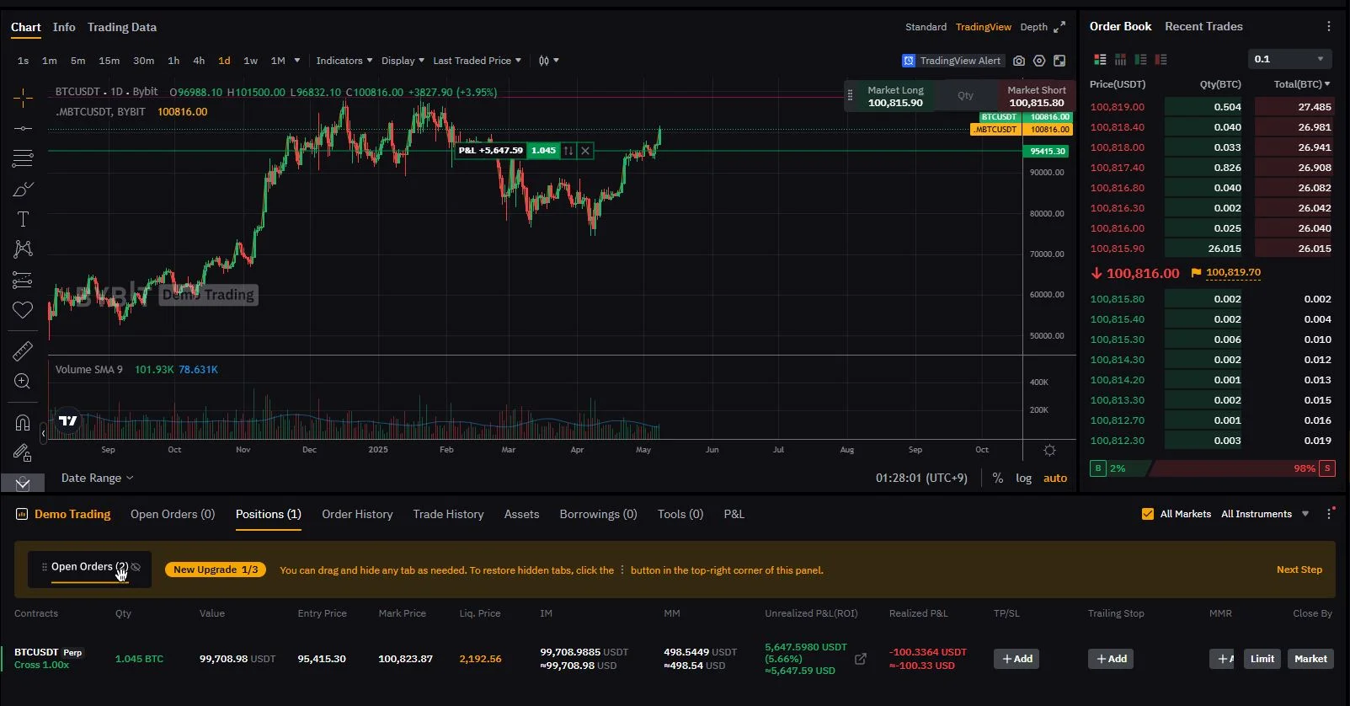This screenshot has width=1350, height=706.
Task: Close position by Market order
Action: pos(1310,659)
